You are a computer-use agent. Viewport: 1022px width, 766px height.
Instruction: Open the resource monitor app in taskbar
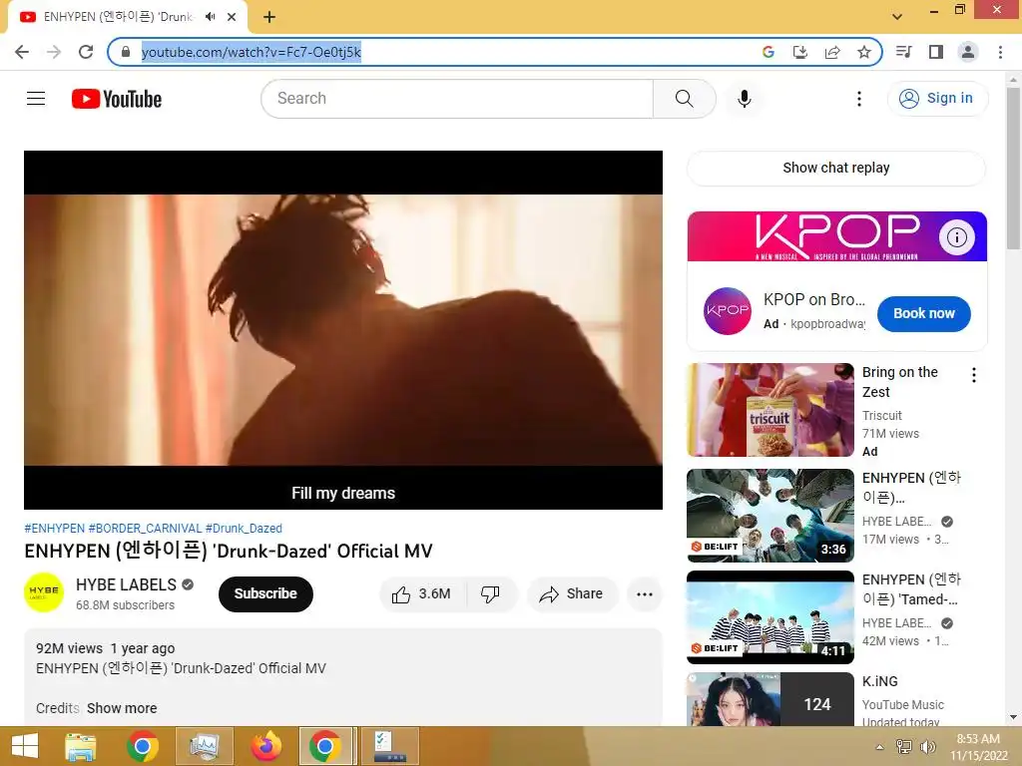(x=204, y=746)
